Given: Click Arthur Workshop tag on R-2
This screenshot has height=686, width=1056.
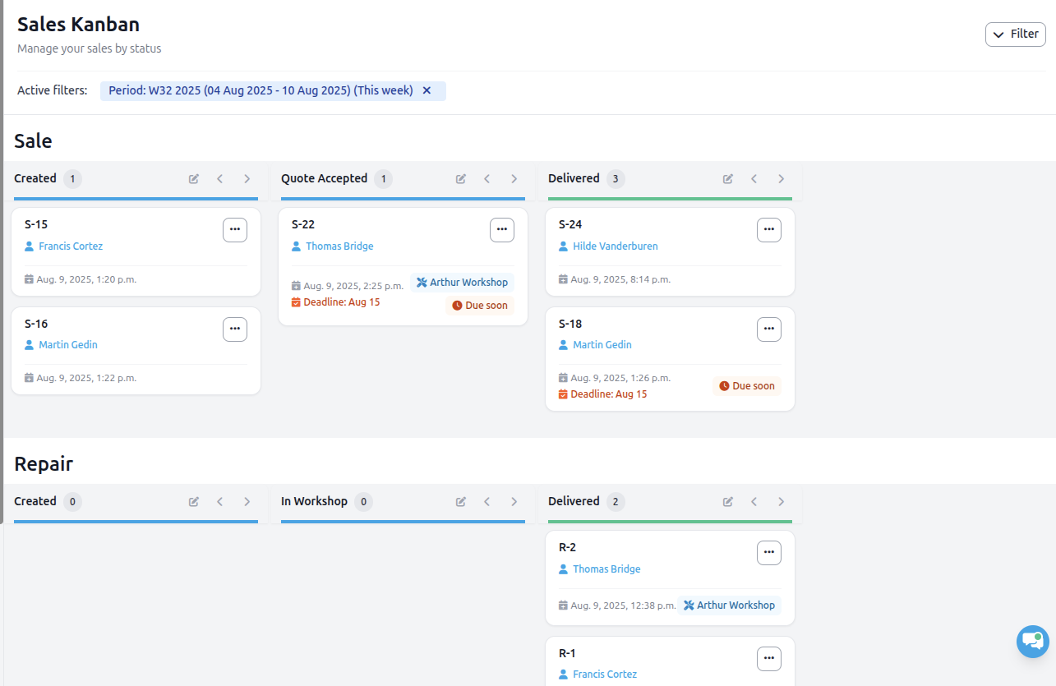Looking at the screenshot, I should pos(729,605).
